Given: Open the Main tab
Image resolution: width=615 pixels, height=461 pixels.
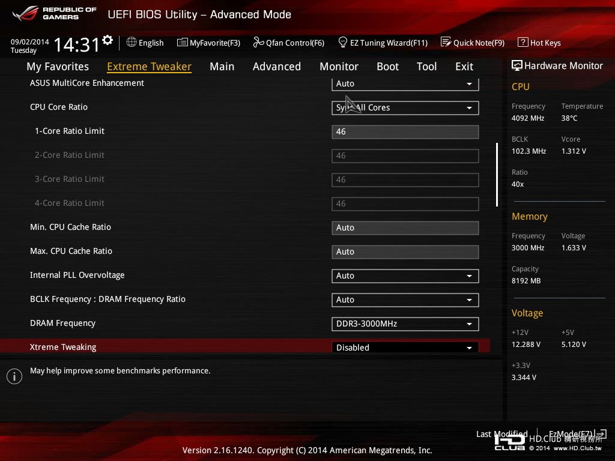Looking at the screenshot, I should coord(222,67).
